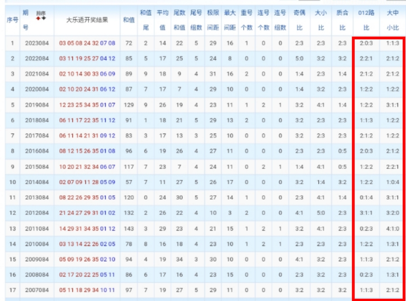Click average value 29 in row 2011084
Viewport: 406px width, 301px height.
pos(163,229)
